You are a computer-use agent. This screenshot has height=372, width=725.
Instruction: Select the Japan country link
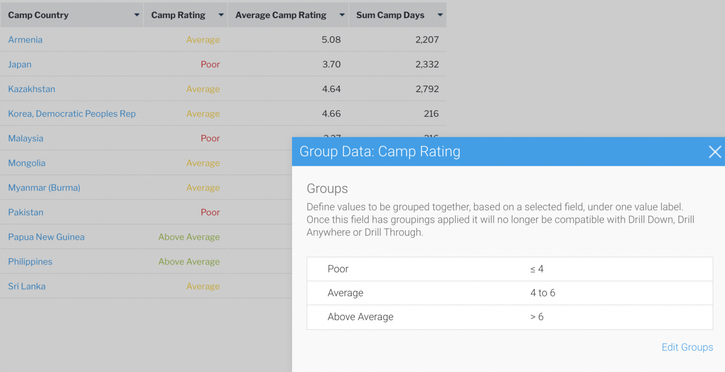pos(19,64)
